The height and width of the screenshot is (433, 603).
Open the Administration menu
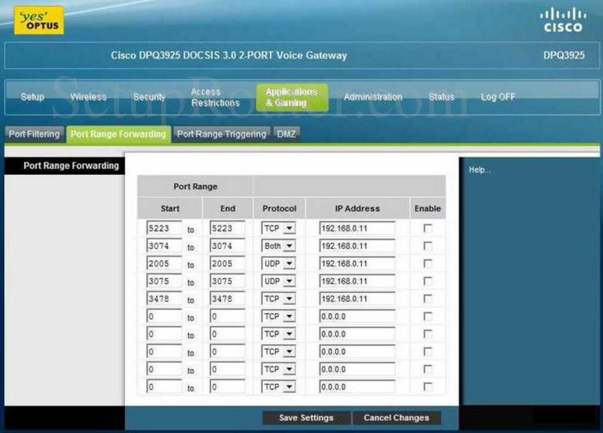(x=373, y=97)
